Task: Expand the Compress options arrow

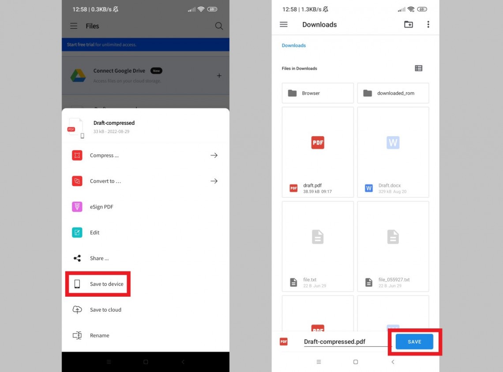Action: [x=214, y=155]
